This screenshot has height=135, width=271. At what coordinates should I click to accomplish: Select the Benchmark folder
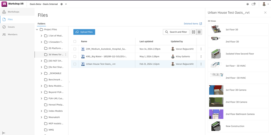[53, 80]
